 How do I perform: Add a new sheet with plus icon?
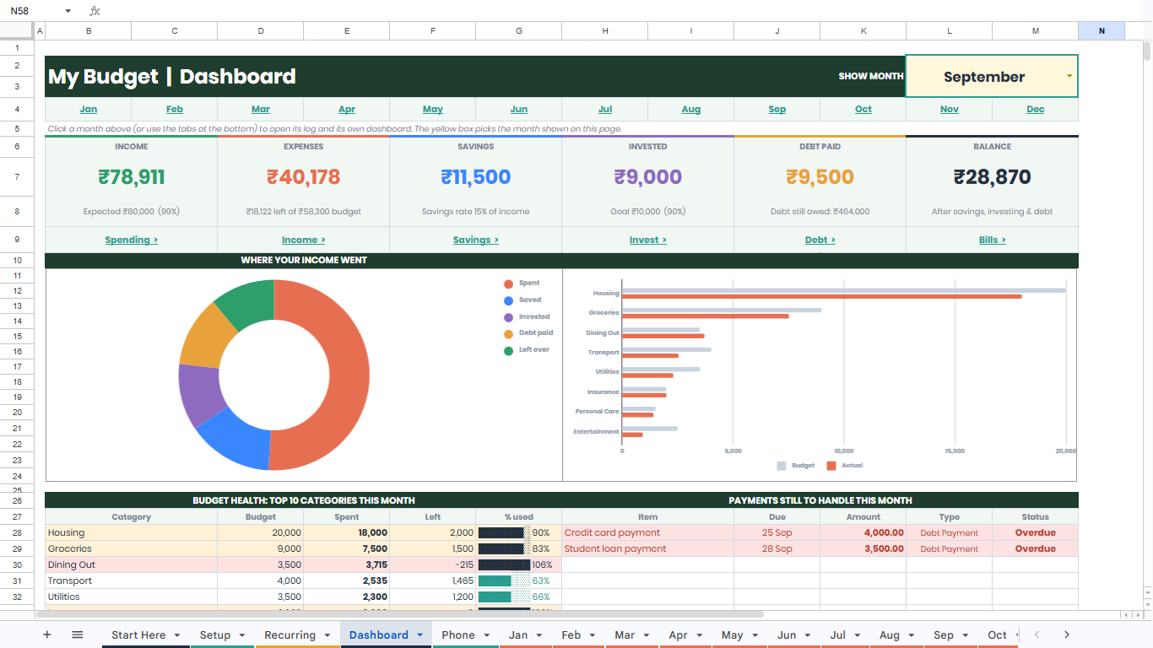(x=46, y=634)
